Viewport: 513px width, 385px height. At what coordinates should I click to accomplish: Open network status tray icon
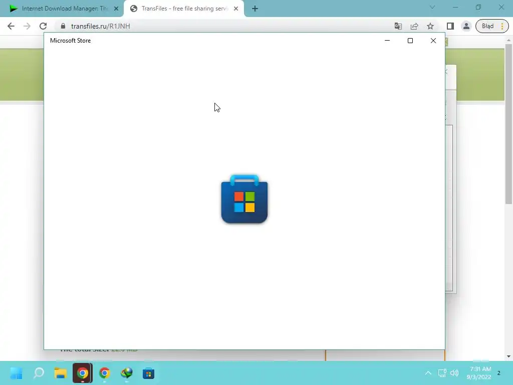pyautogui.click(x=442, y=373)
